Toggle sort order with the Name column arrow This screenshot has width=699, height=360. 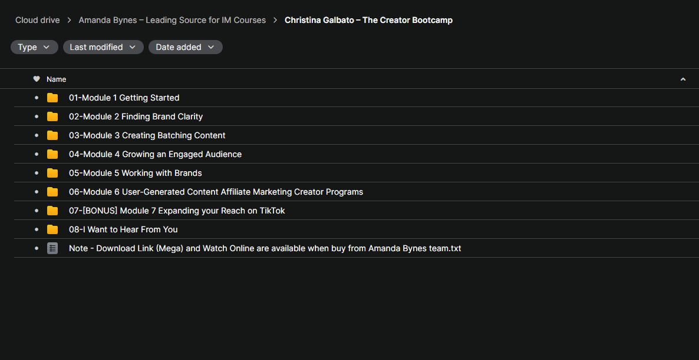point(683,79)
